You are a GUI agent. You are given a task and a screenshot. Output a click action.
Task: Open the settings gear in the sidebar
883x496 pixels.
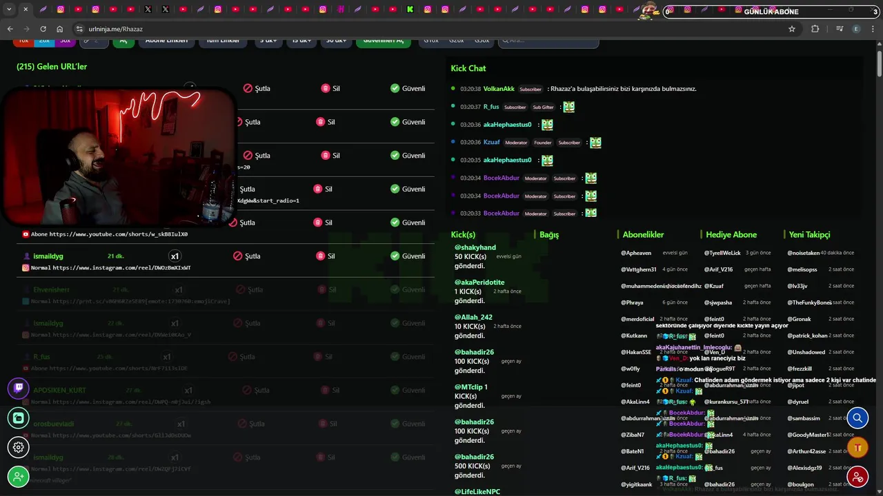(x=19, y=447)
